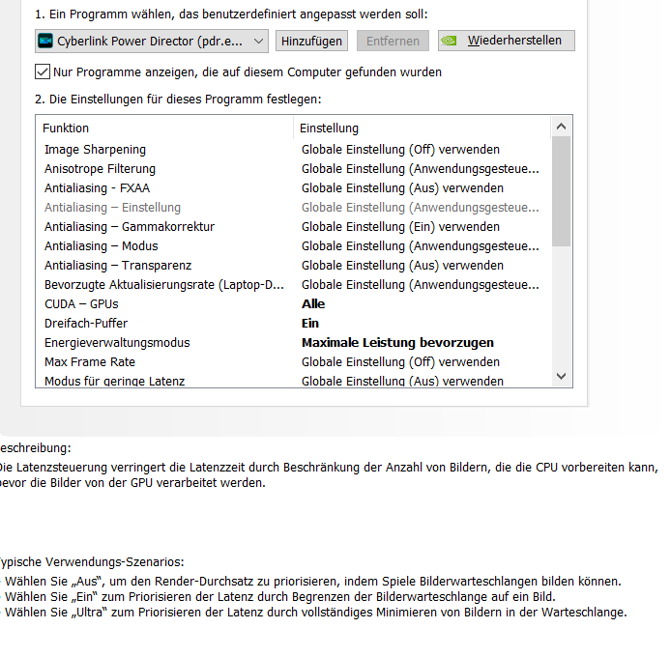Click the Wiederherstellen button

tap(507, 41)
